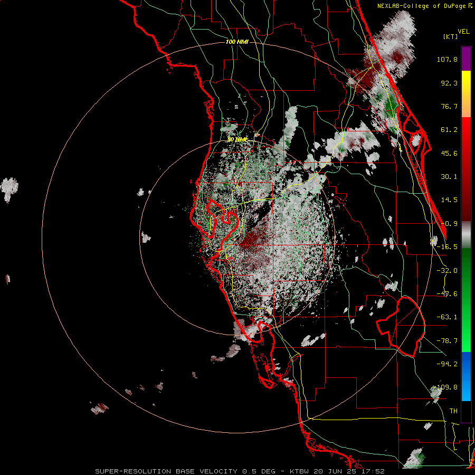This screenshot has height=475, width=475.
Task: Select the -16.5 velocity scale value
Action: point(447,247)
